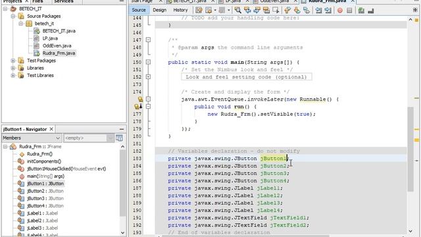Select the jButton1 - Navigator tab
This screenshot has width=421, height=237.
25,129
